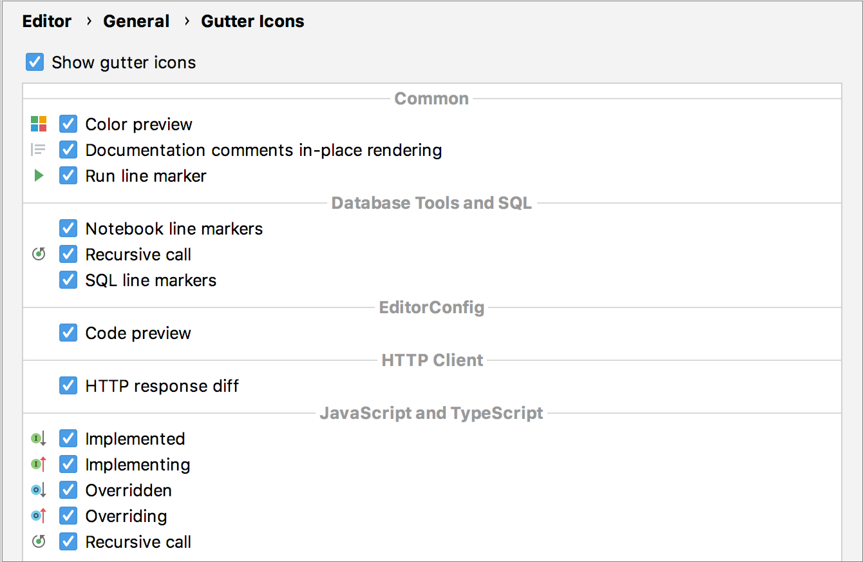Click the Implementing red up-arrow icon

click(x=38, y=464)
